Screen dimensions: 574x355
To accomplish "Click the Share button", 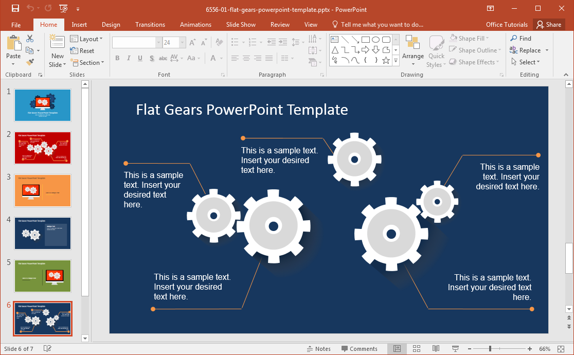I will [x=548, y=25].
